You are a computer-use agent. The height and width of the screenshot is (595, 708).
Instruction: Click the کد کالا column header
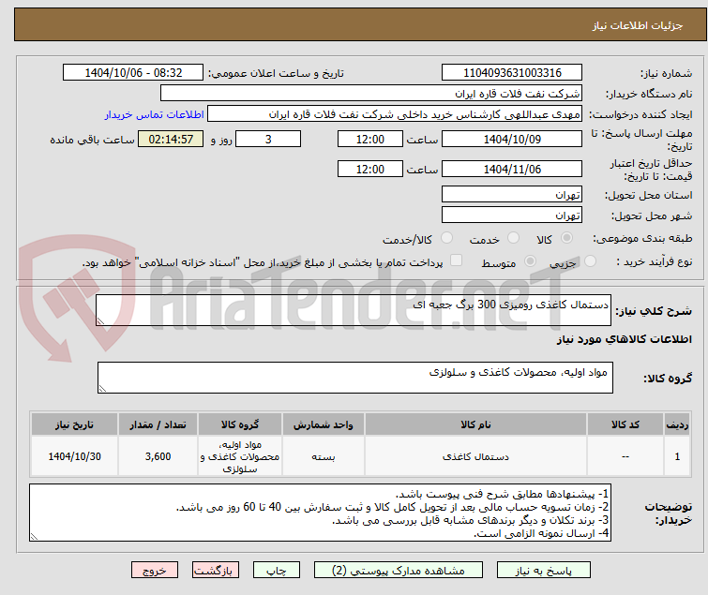pyautogui.click(x=625, y=424)
